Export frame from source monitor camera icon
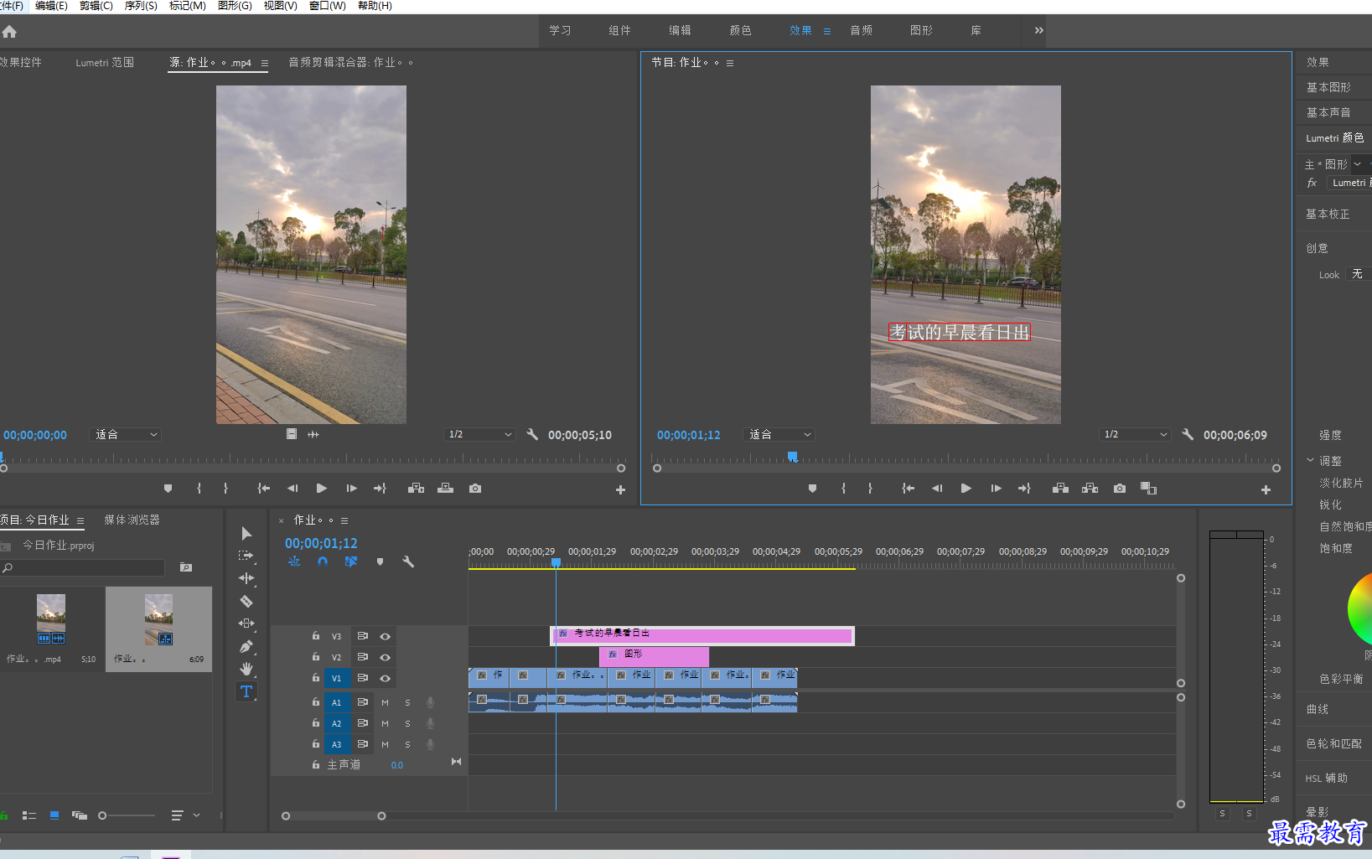 coord(475,489)
